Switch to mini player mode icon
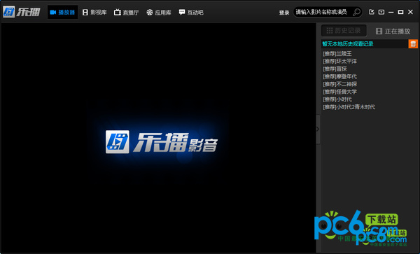This screenshot has height=254, width=420. click(x=381, y=12)
